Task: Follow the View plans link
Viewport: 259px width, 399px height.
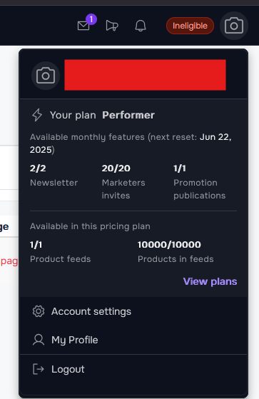Action: [210, 281]
